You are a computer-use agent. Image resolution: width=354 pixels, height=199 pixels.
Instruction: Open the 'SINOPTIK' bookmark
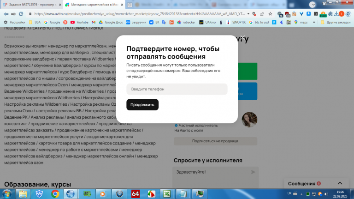click(236, 22)
